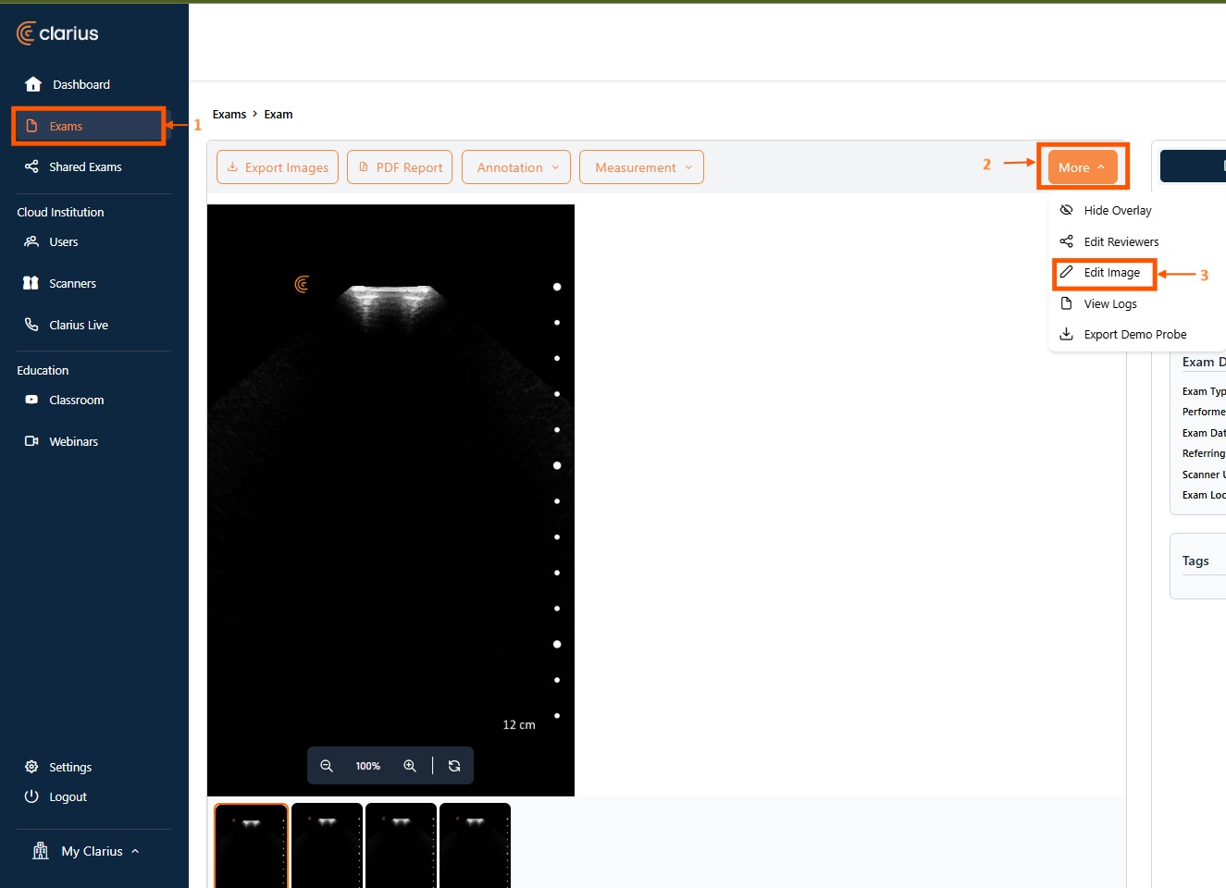Click the Scanners icon in sidebar
Image resolution: width=1226 pixels, height=888 pixels.
tap(31, 283)
